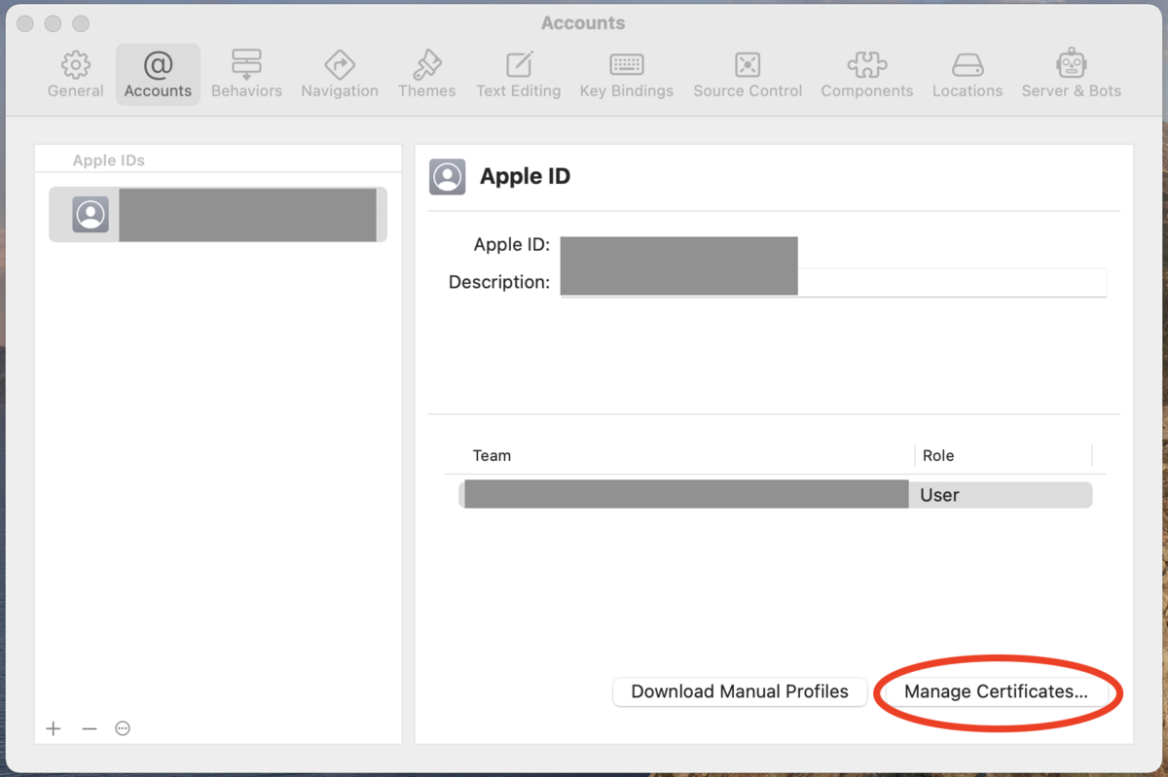Click the Manage Certificates button

click(x=996, y=691)
